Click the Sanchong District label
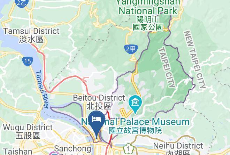This screenshot has width=230, height=155. click(72, 150)
